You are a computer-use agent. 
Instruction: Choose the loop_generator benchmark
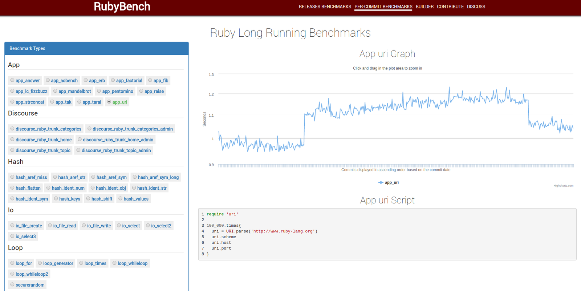click(56, 263)
